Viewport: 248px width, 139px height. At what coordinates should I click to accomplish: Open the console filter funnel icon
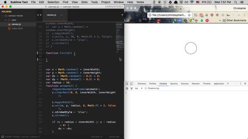tap(132, 88)
